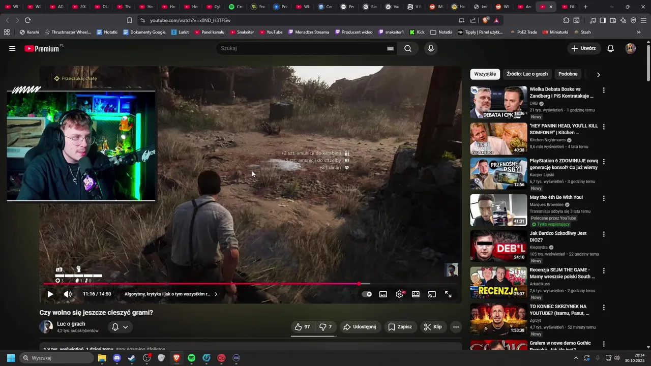Open Brave Rewards triangle icon
This screenshot has width=651, height=366.
496,20
